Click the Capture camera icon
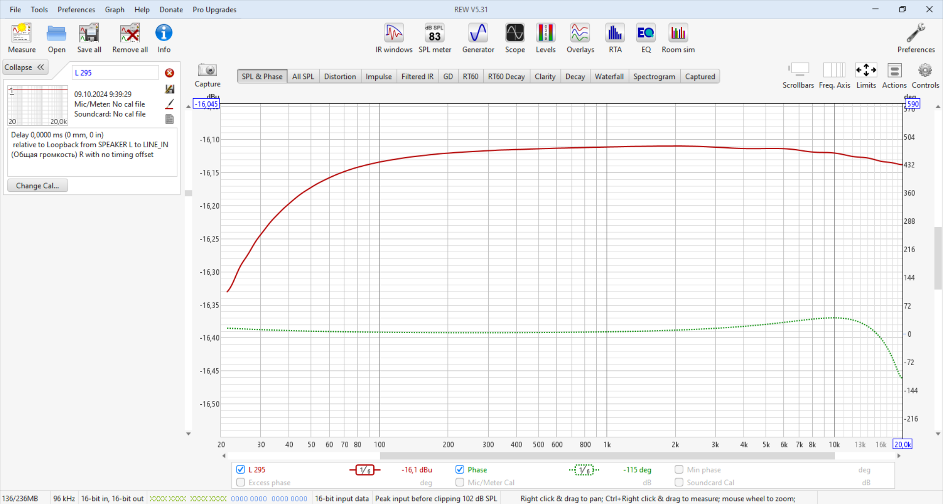The height and width of the screenshot is (504, 943). [207, 70]
